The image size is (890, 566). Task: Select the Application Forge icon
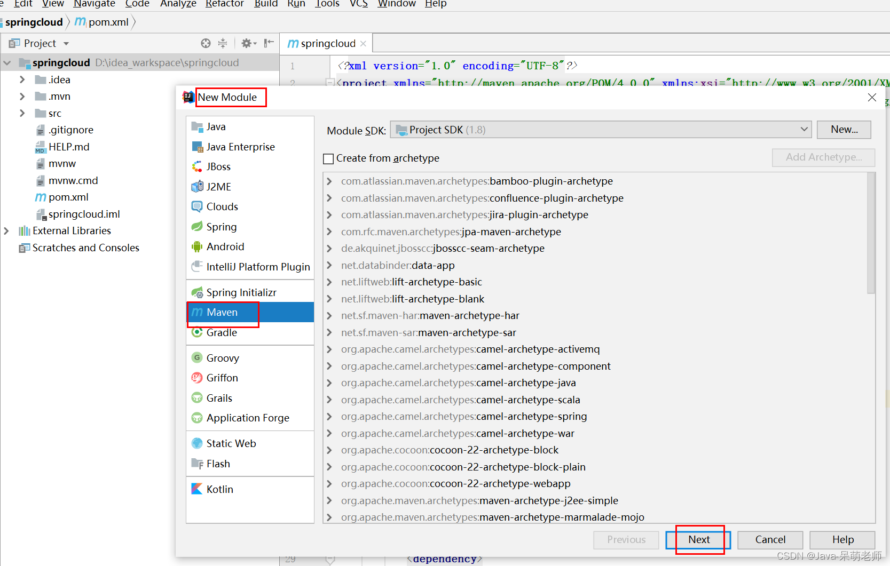tap(197, 418)
